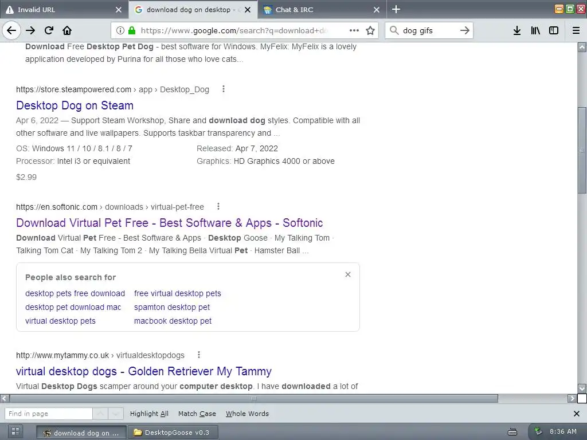Close the Find in page bar

tap(577, 414)
